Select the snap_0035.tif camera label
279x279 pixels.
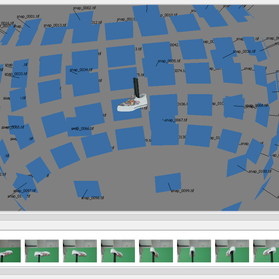tap(169, 61)
